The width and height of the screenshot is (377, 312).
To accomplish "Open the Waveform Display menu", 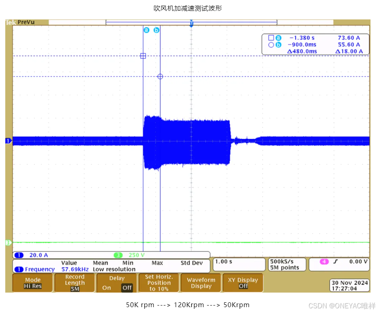I will coord(201,283).
